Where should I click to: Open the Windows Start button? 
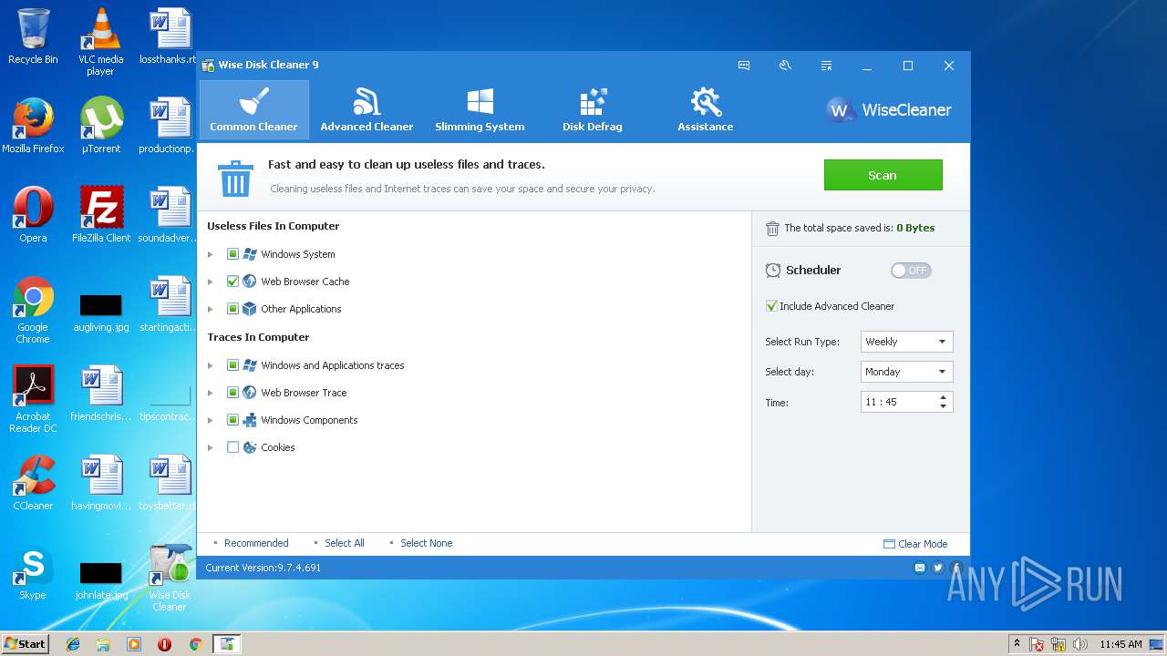tap(25, 643)
